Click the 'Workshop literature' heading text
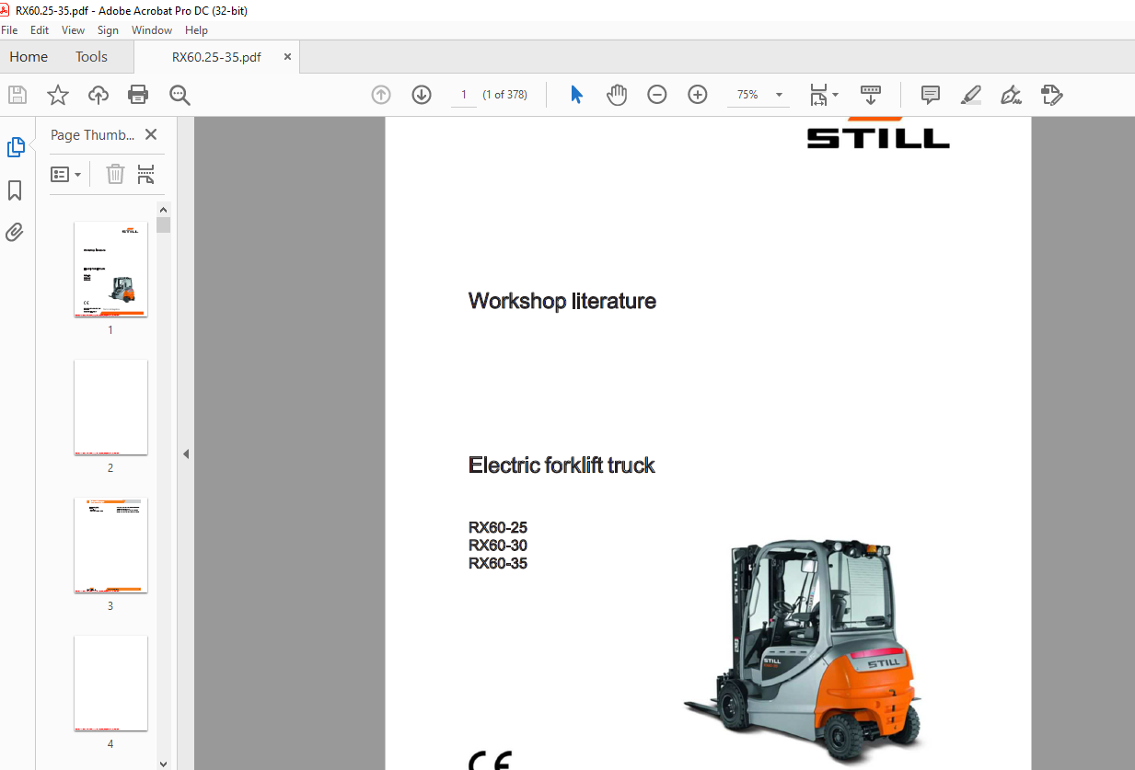The height and width of the screenshot is (770, 1135). 562,301
